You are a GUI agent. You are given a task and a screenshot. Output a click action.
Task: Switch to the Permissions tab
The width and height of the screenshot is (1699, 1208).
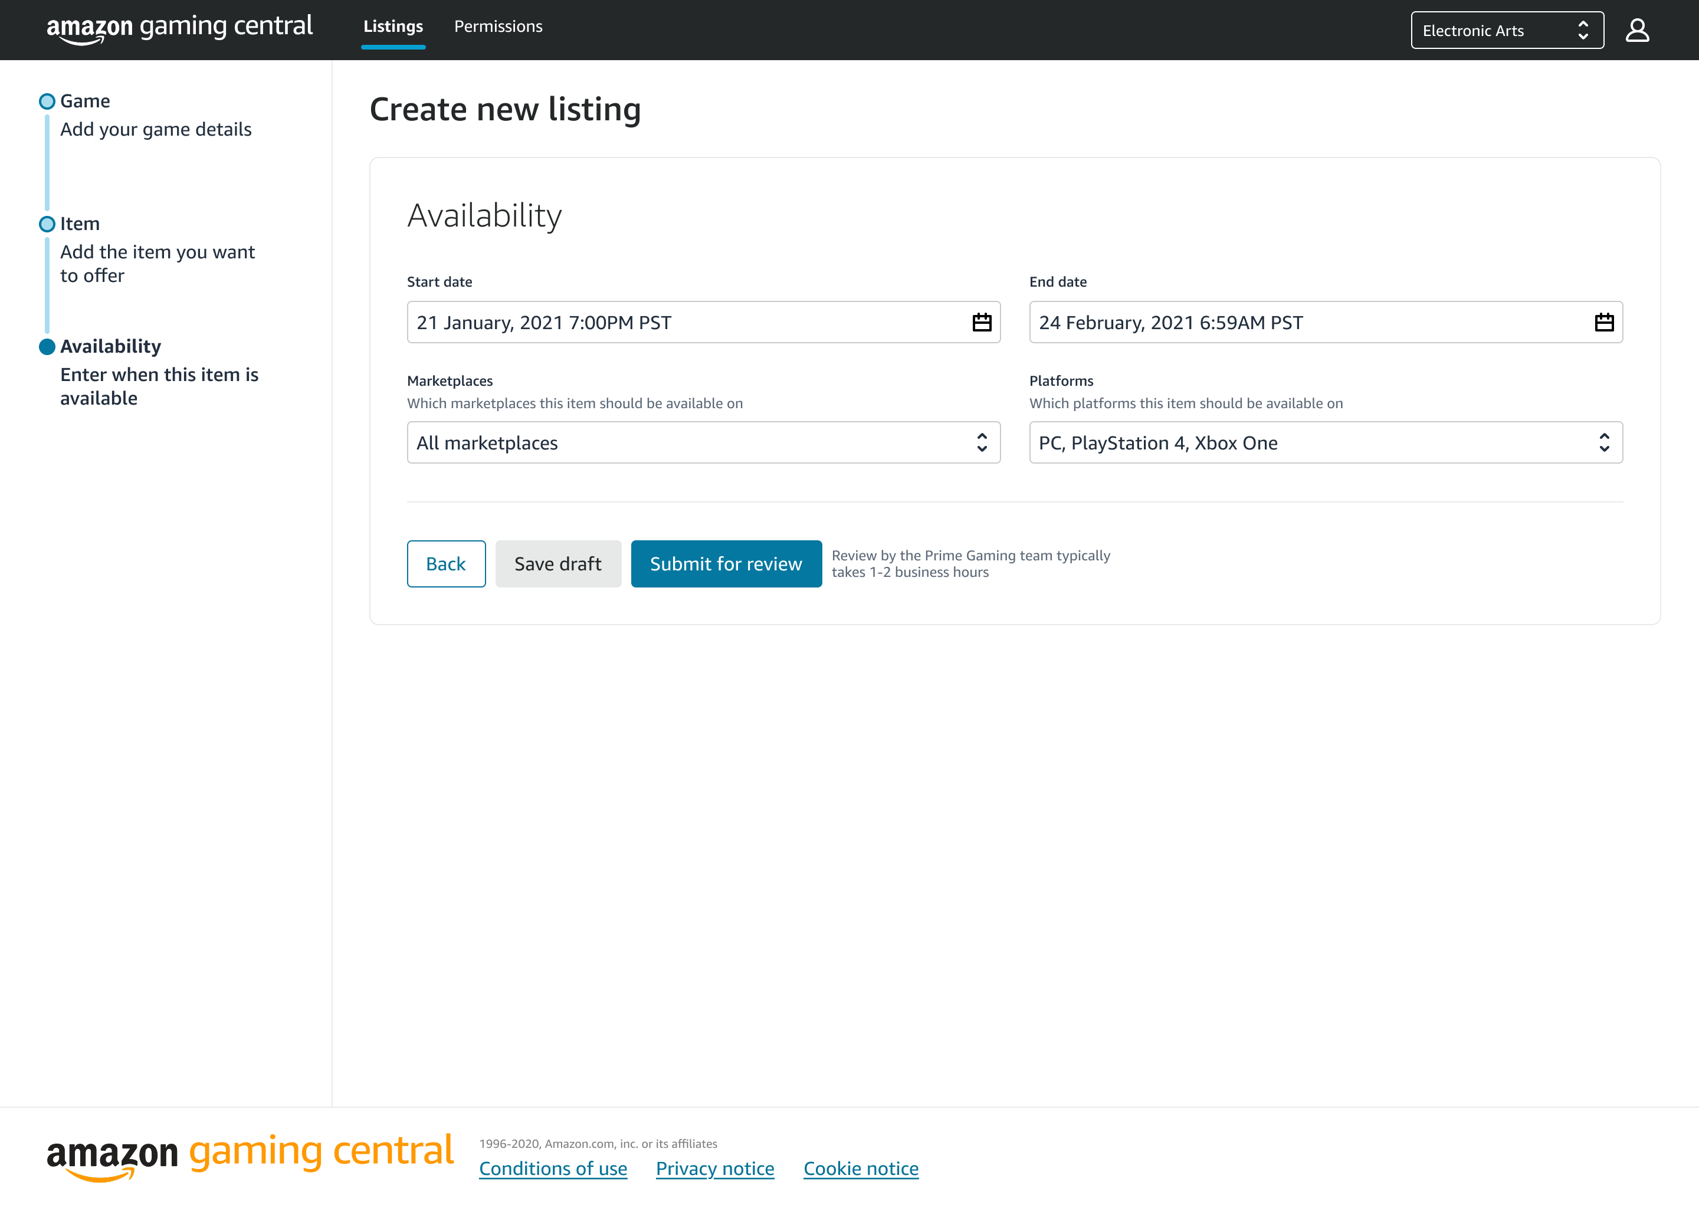coord(498,27)
